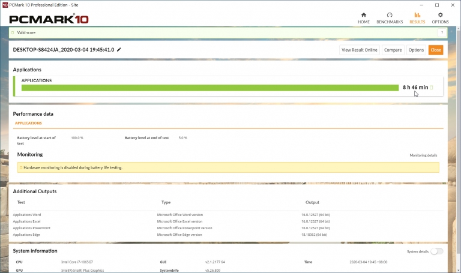The width and height of the screenshot is (461, 273).
Task: Click the green Applications battery life bar
Action: (x=210, y=88)
